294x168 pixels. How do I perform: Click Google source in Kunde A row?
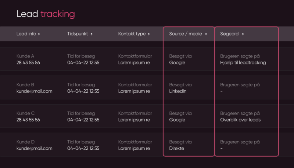[177, 63]
